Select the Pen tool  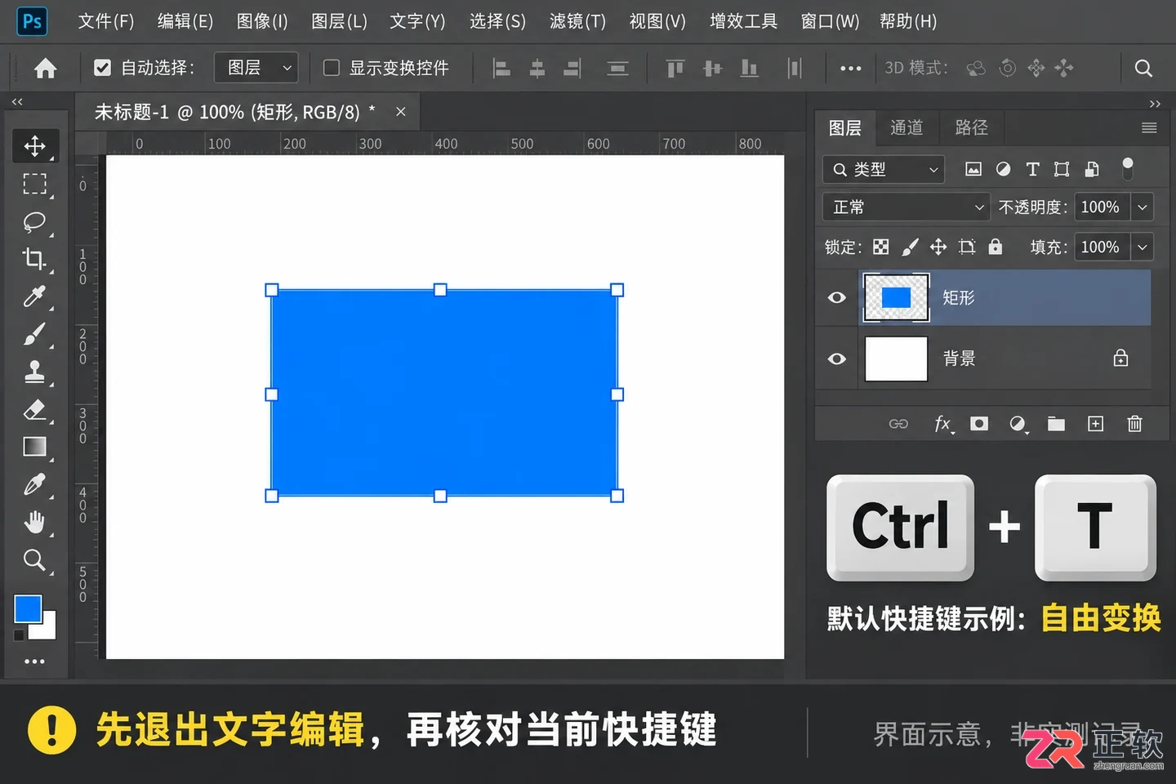tap(34, 484)
